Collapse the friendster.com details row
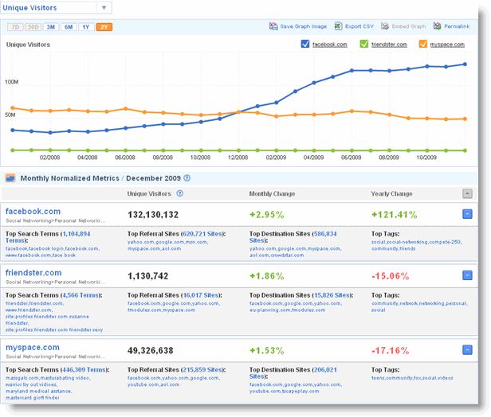The width and height of the screenshot is (491, 417). click(467, 275)
